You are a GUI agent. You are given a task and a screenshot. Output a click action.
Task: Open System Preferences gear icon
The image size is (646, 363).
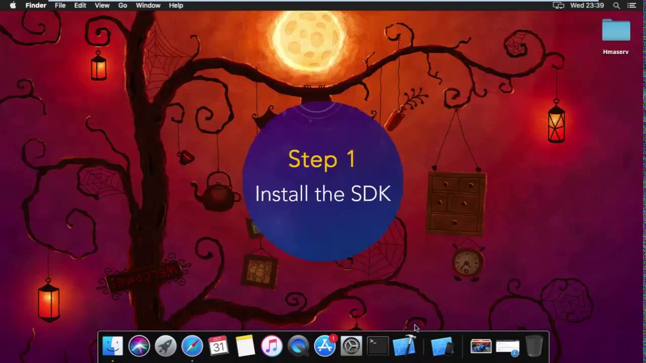click(x=351, y=346)
